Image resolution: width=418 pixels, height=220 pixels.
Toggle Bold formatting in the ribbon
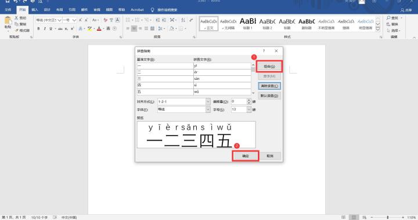39,28
